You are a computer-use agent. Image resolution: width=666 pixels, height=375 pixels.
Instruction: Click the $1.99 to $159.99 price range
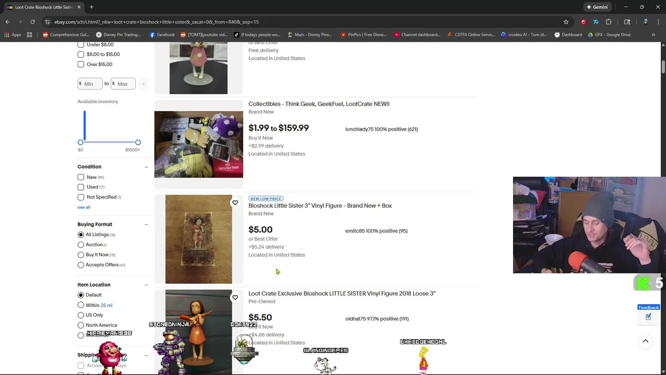pyautogui.click(x=278, y=128)
